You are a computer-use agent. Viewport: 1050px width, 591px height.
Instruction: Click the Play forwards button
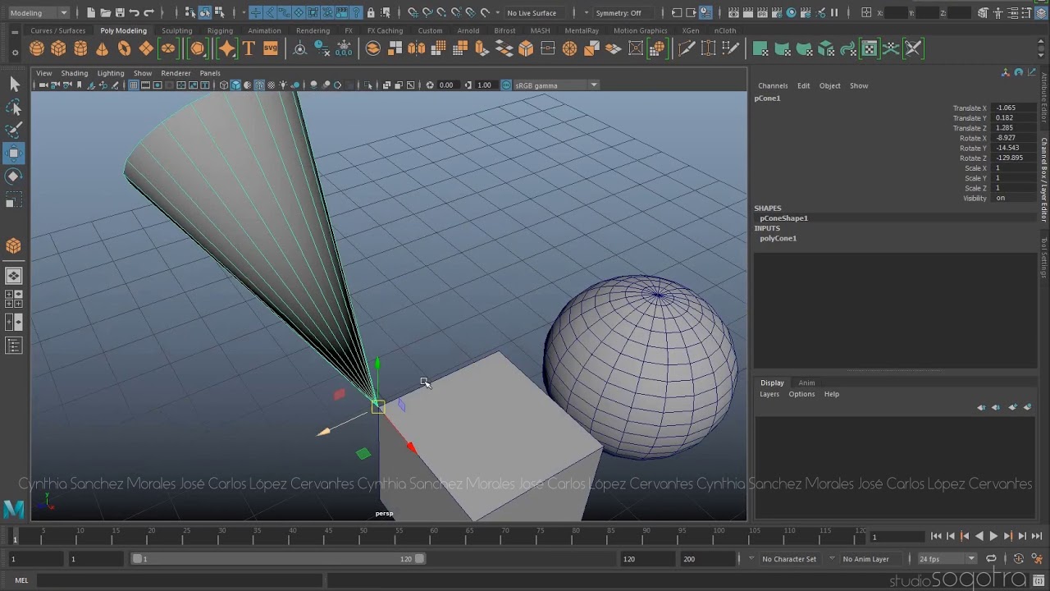coord(993,536)
